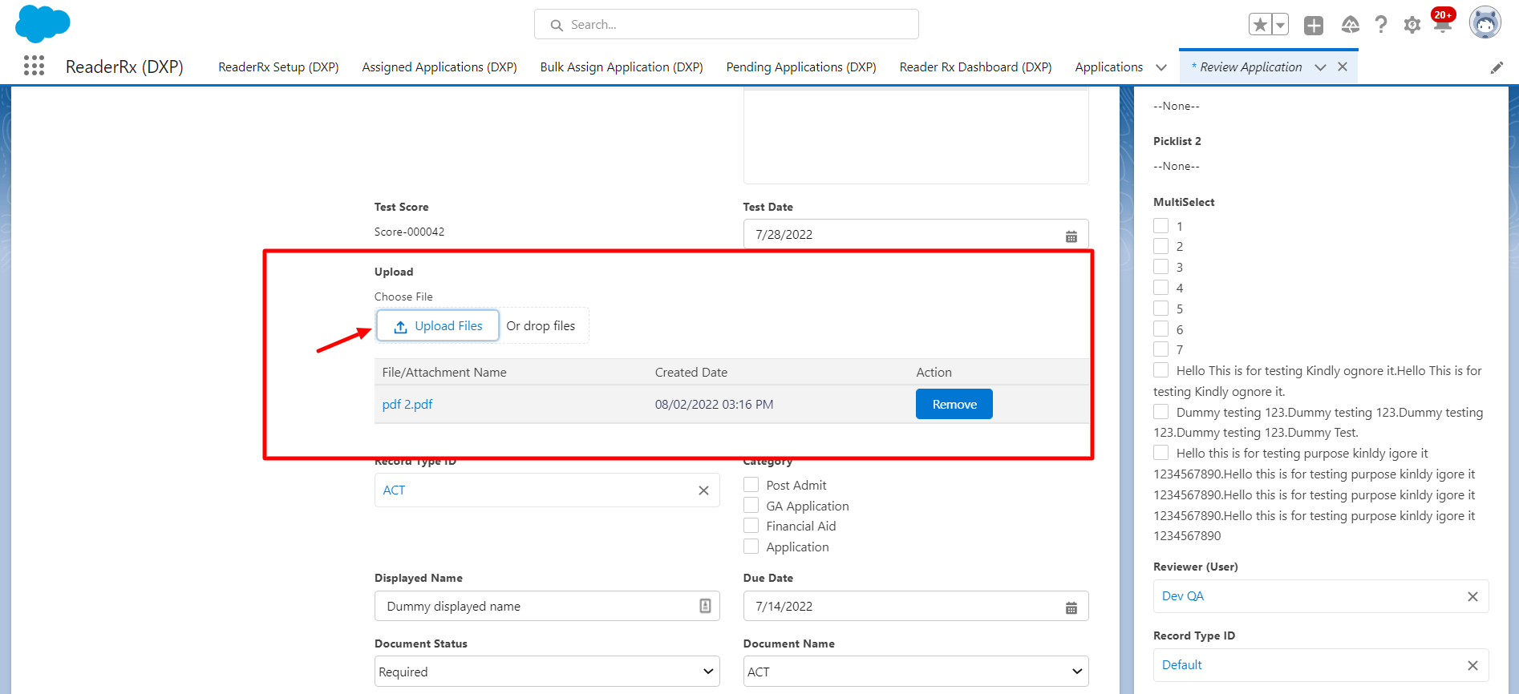Open the Setup gear icon
This screenshot has height=694, width=1519.
[x=1412, y=26]
